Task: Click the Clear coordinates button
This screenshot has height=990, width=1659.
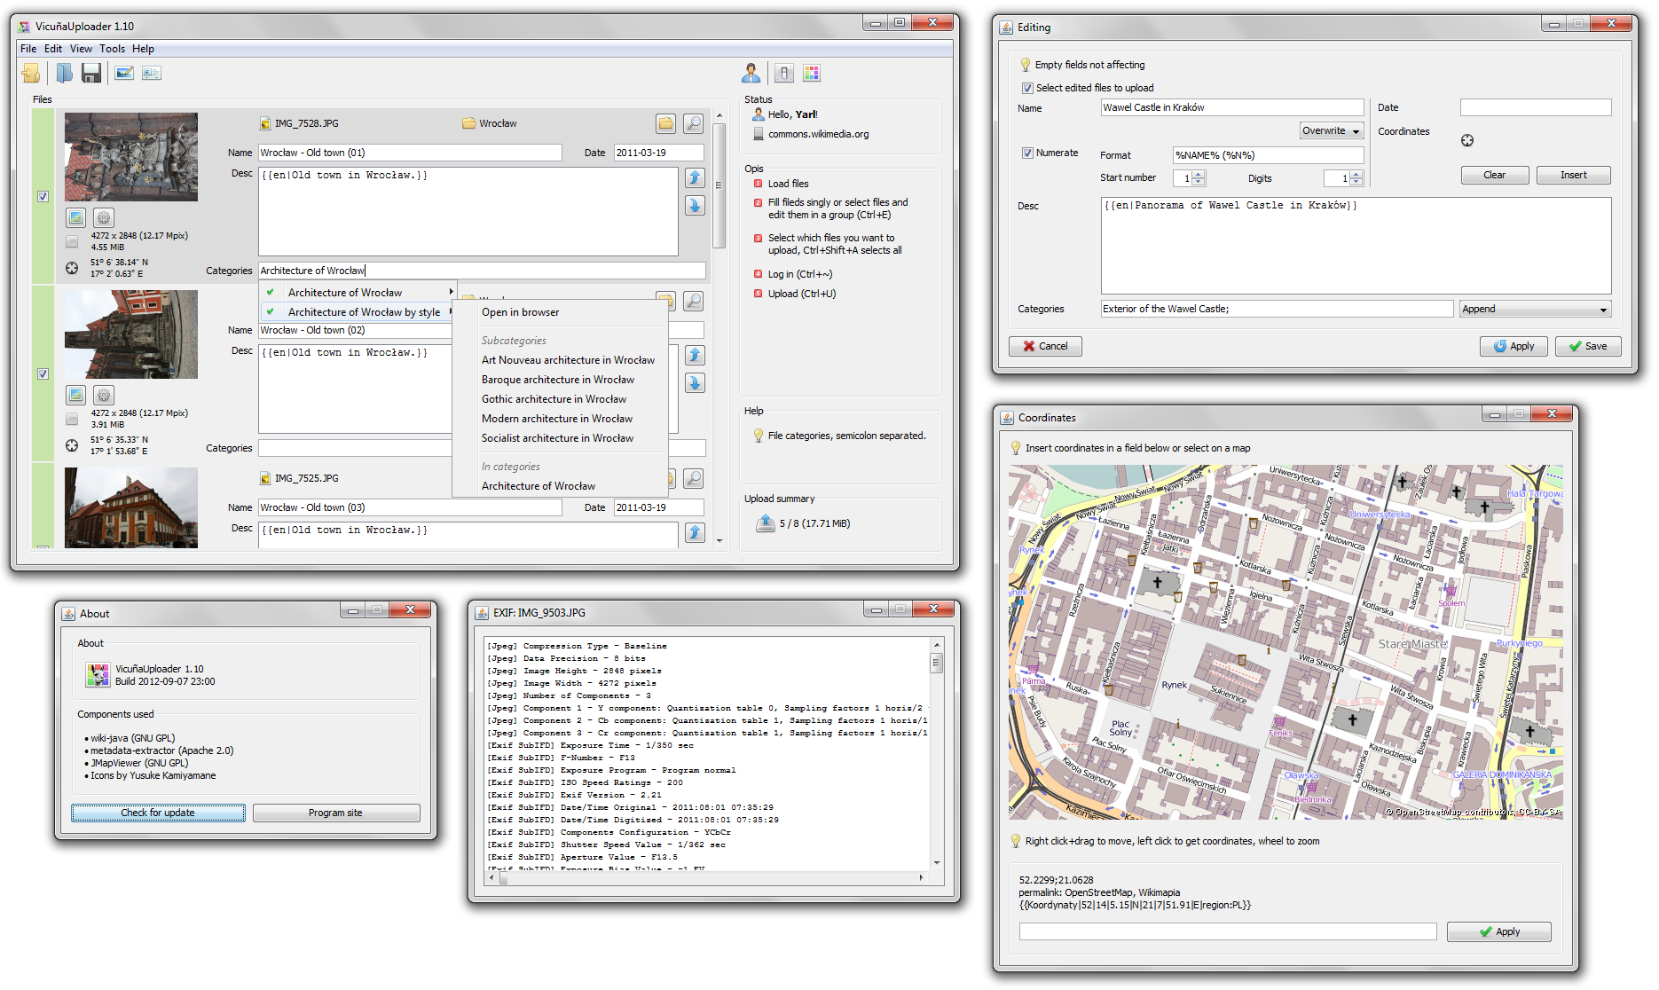Action: (x=1495, y=175)
